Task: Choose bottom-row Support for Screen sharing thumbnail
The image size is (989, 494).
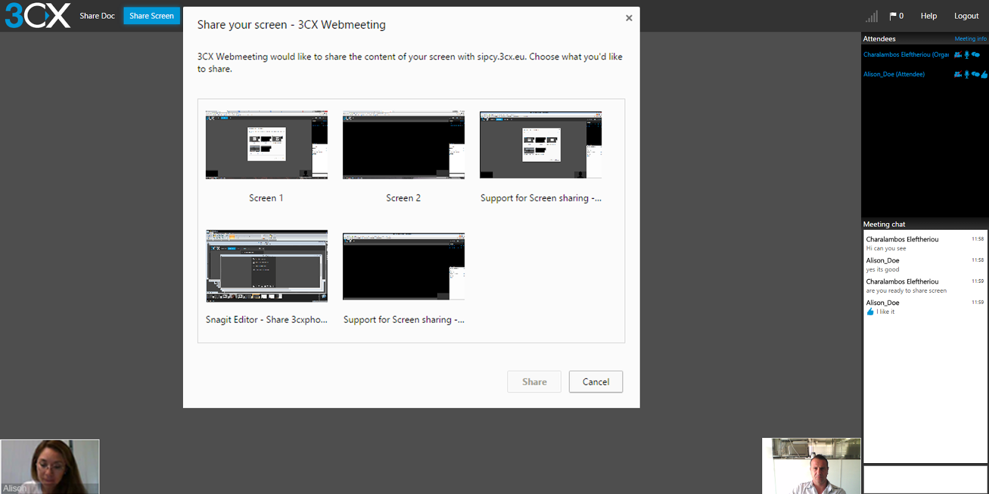Action: click(404, 267)
